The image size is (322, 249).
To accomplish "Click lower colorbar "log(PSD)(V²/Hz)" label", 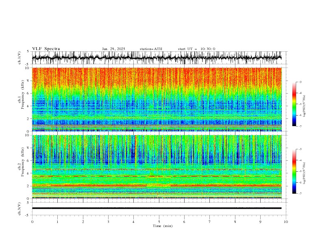I will tap(305, 173).
